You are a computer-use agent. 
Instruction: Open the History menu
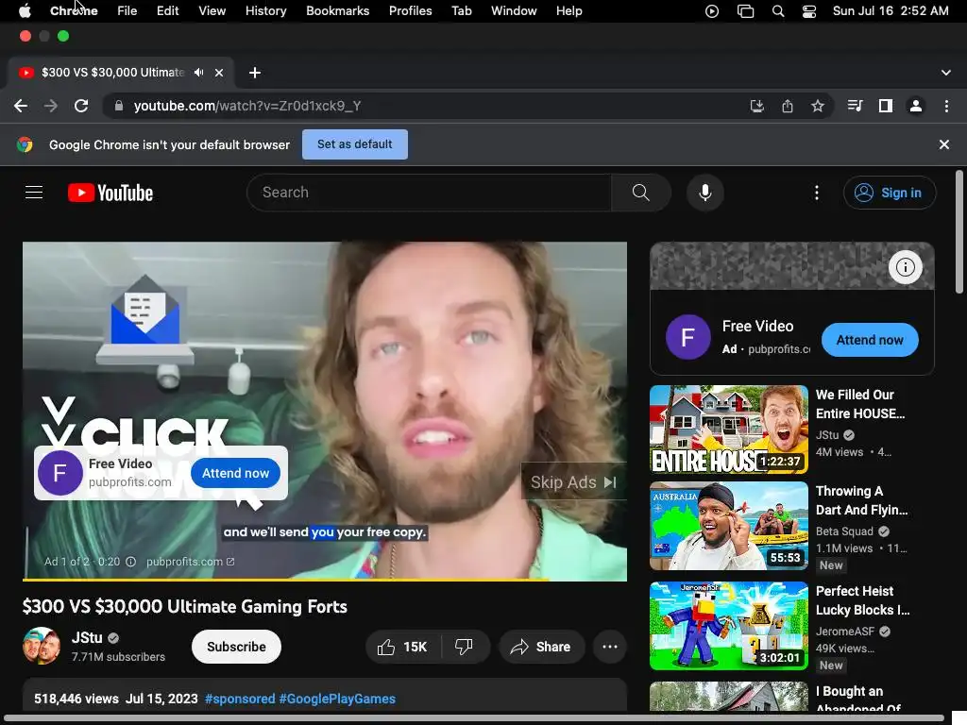point(265,11)
